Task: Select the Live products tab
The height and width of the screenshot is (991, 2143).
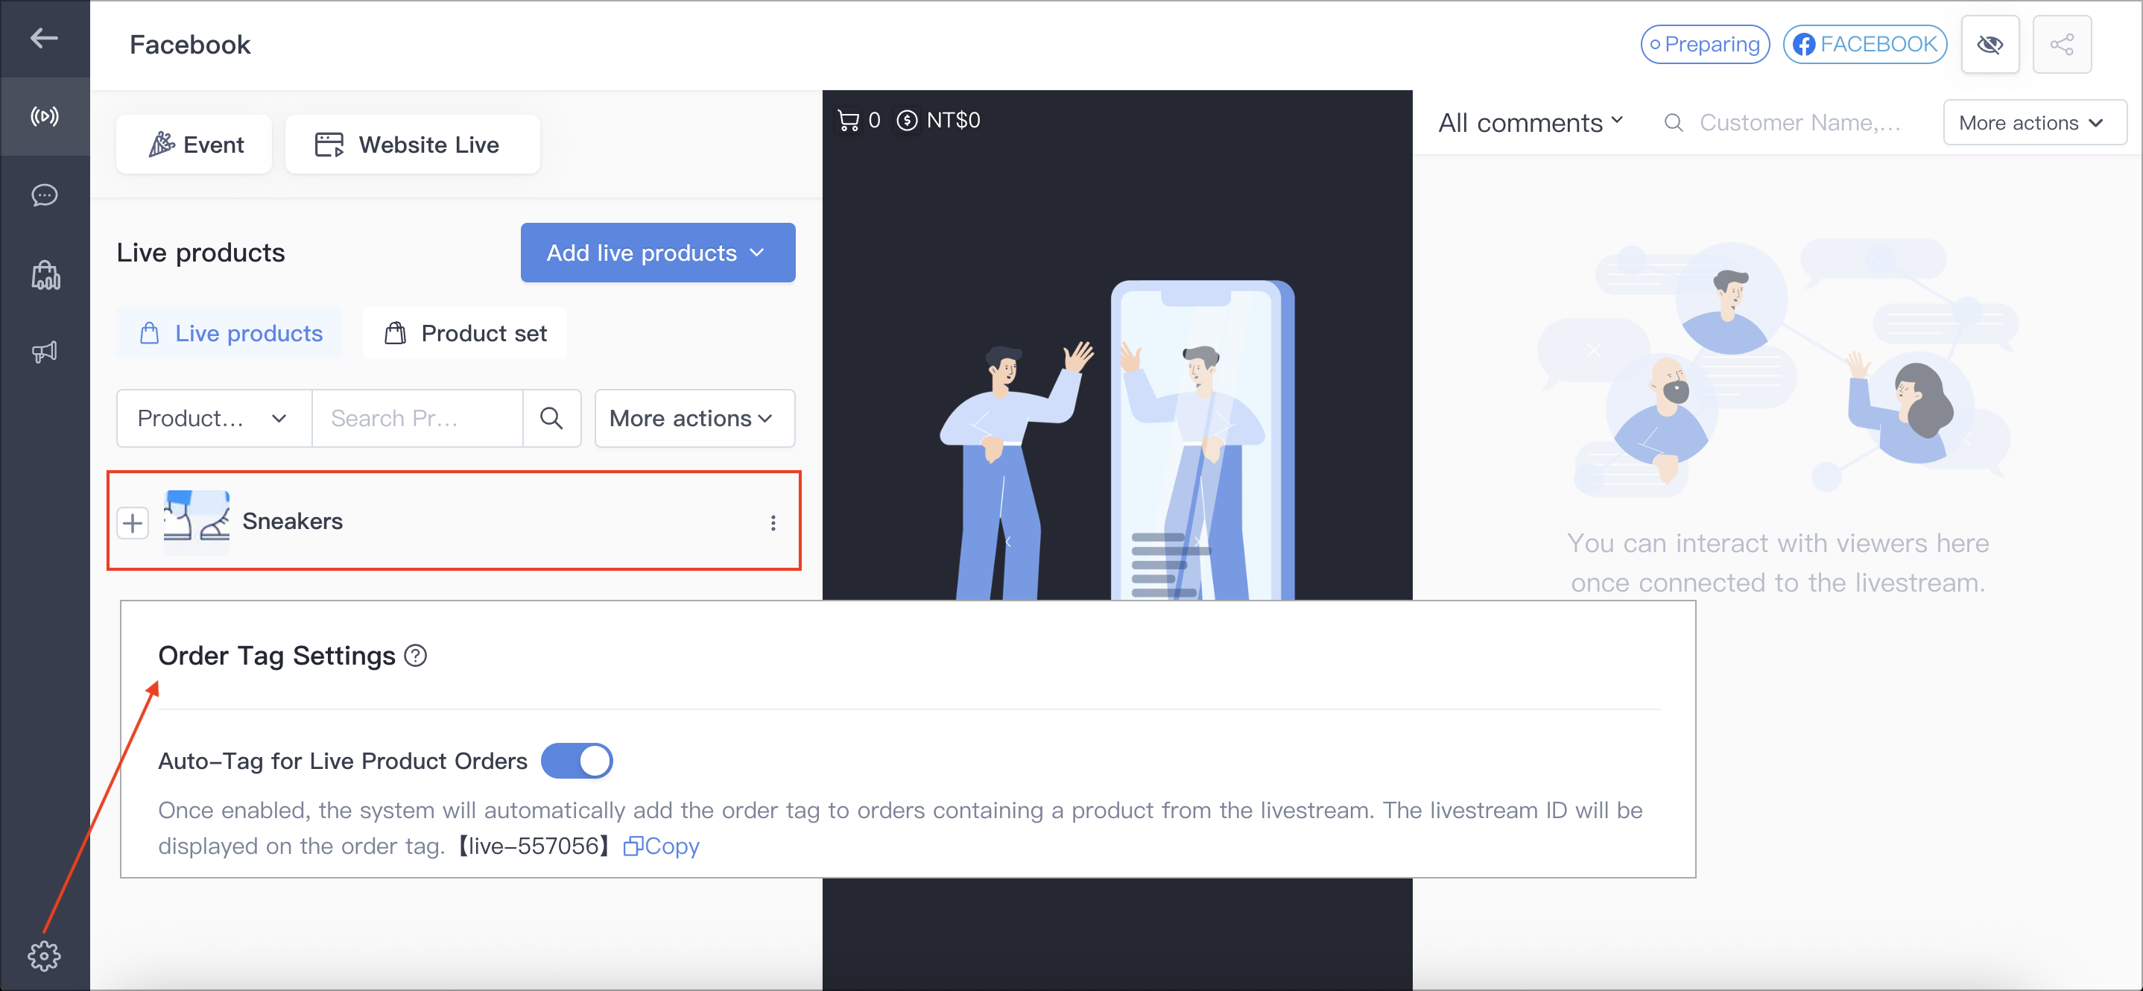Action: pyautogui.click(x=230, y=333)
